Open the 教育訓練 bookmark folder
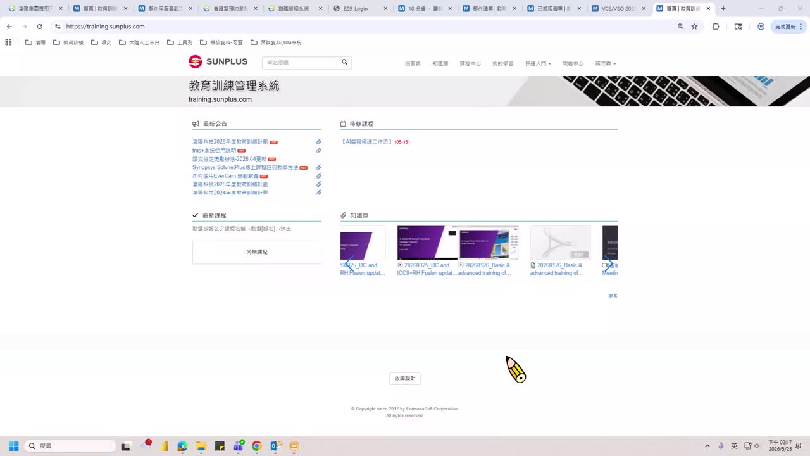Viewport: 810px width, 456px height. [68, 42]
